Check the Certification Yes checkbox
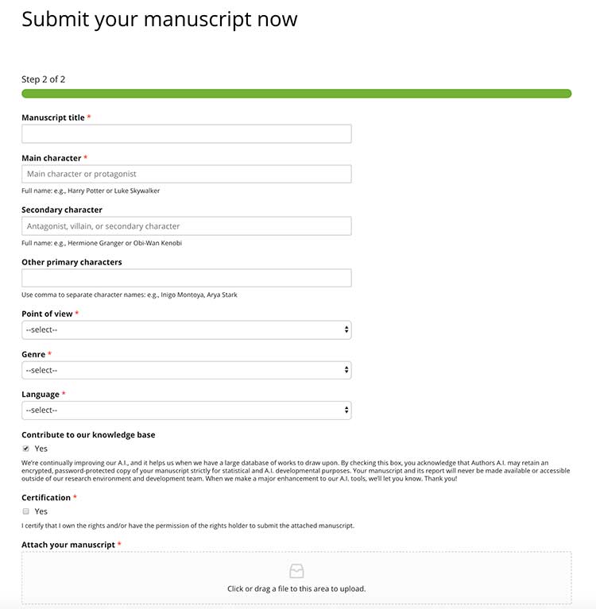Image resolution: width=596 pixels, height=609 pixels. coord(26,511)
